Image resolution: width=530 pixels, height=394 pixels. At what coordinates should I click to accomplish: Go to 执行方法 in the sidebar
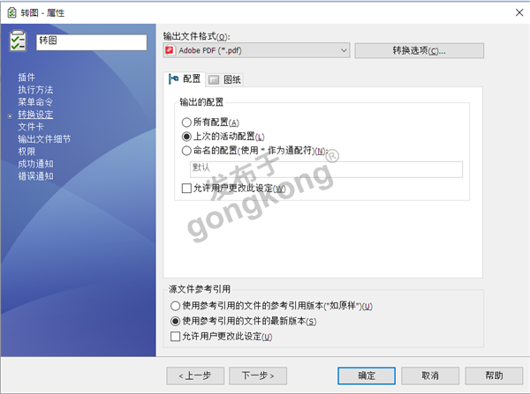(35, 90)
